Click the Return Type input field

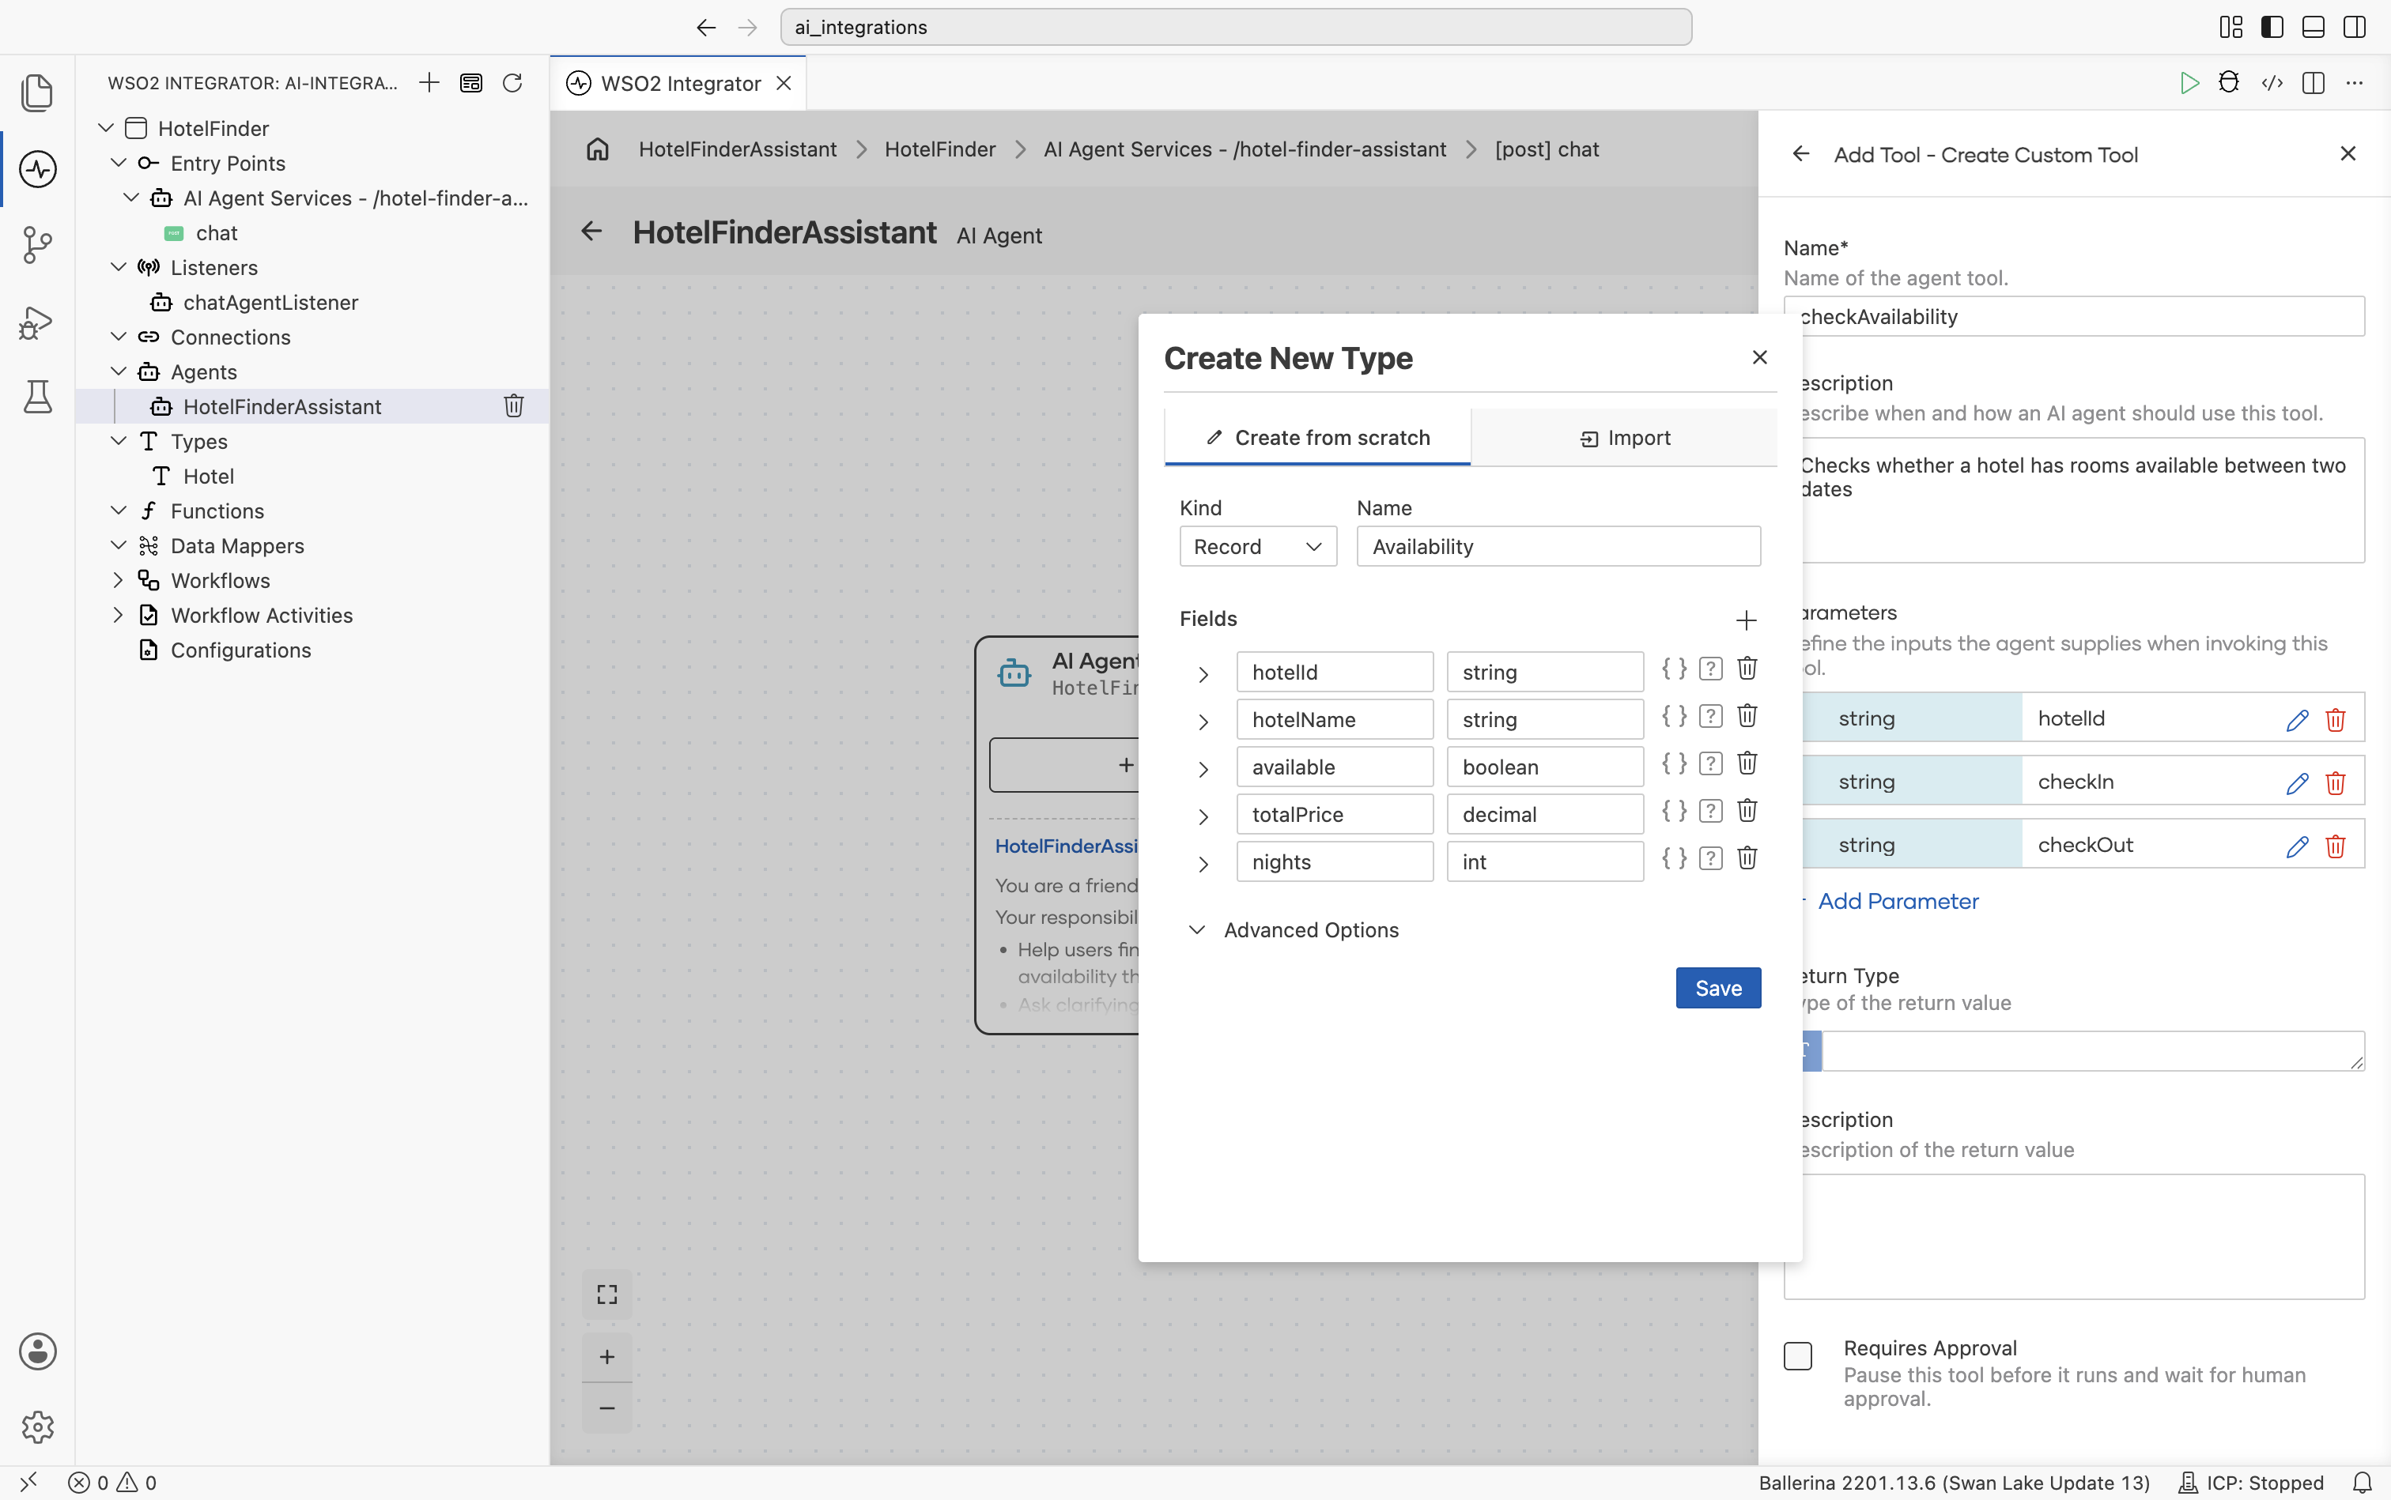coord(2092,1050)
